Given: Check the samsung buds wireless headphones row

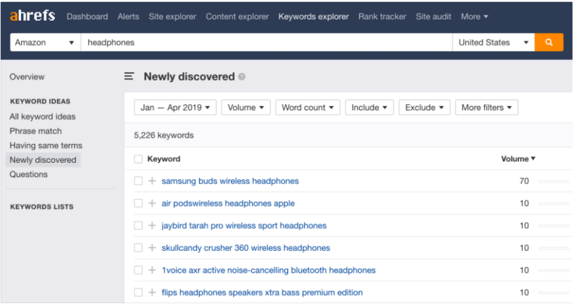Looking at the screenshot, I should coord(138,181).
